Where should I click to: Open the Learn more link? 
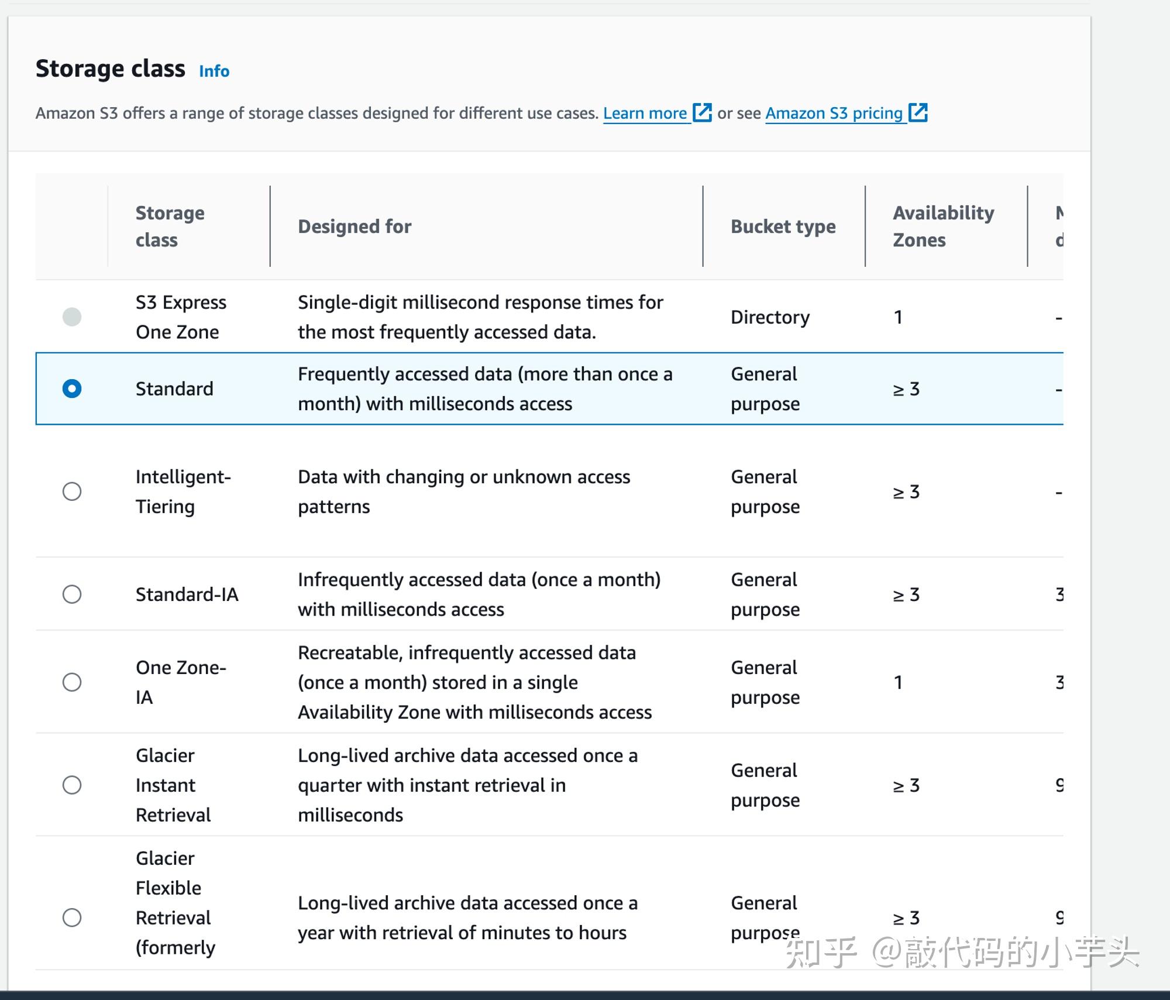coord(645,113)
